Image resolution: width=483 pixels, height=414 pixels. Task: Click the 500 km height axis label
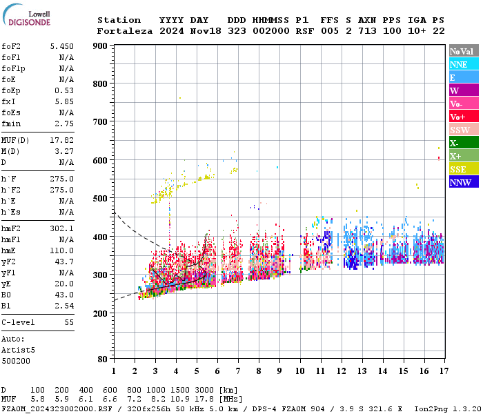coord(100,199)
